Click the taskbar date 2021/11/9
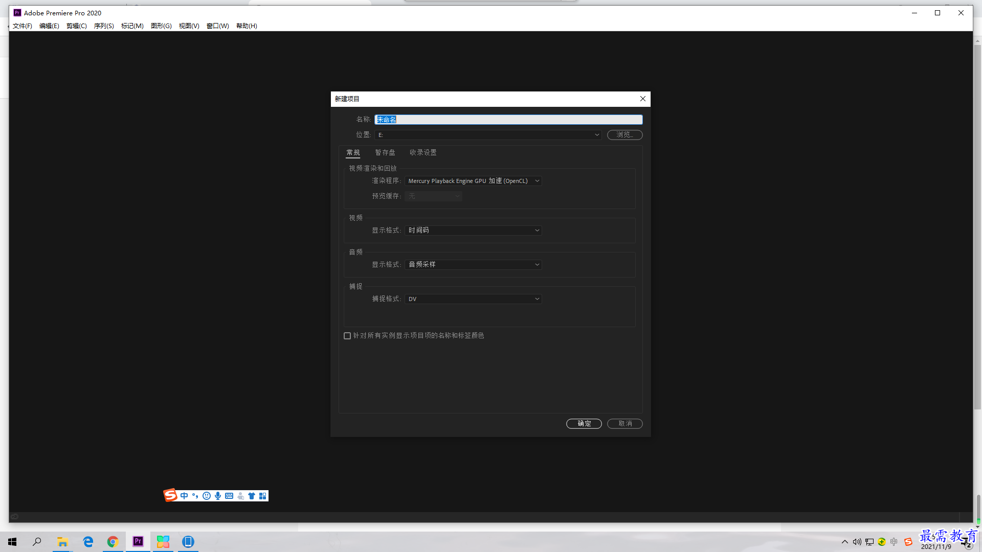982x552 pixels. point(936,547)
